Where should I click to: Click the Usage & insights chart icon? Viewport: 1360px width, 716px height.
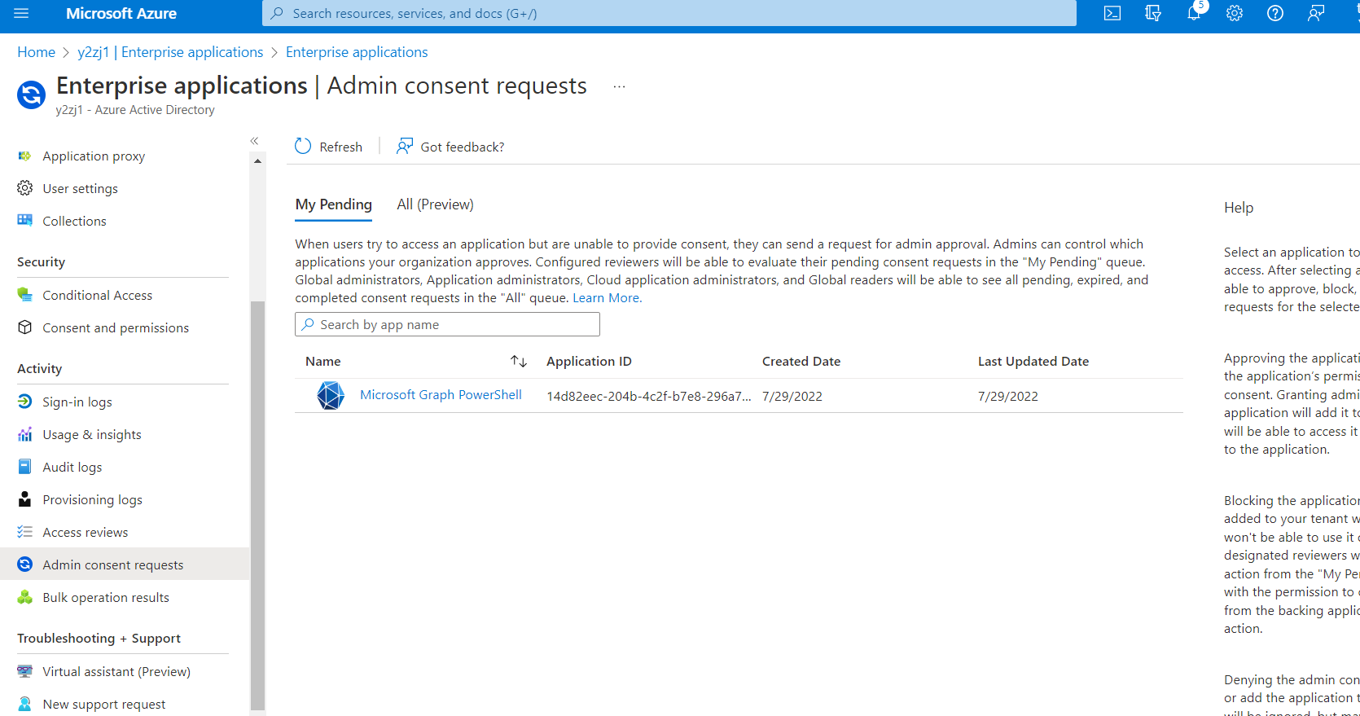tap(25, 434)
